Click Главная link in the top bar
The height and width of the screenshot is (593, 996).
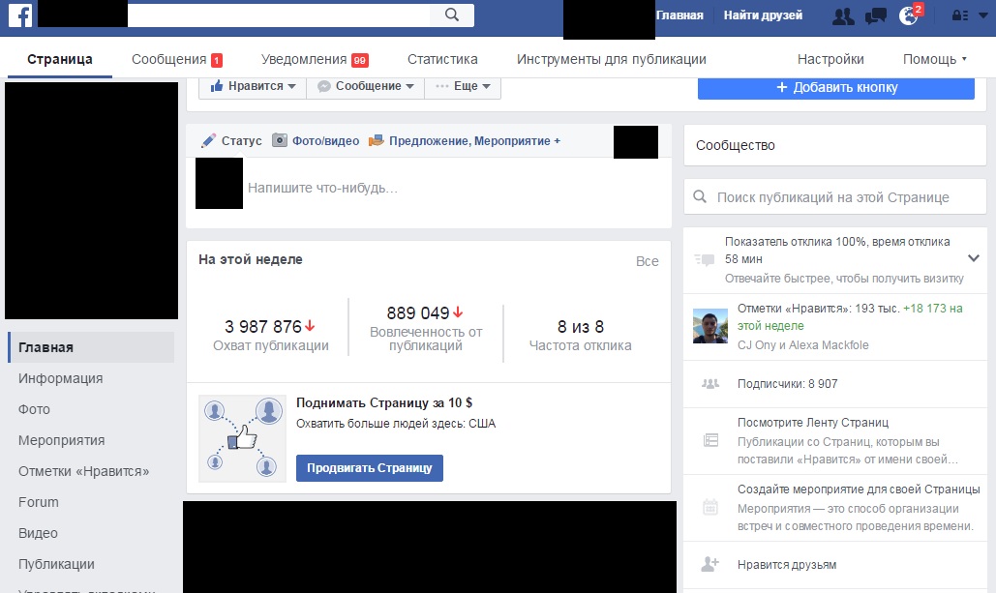tap(679, 15)
